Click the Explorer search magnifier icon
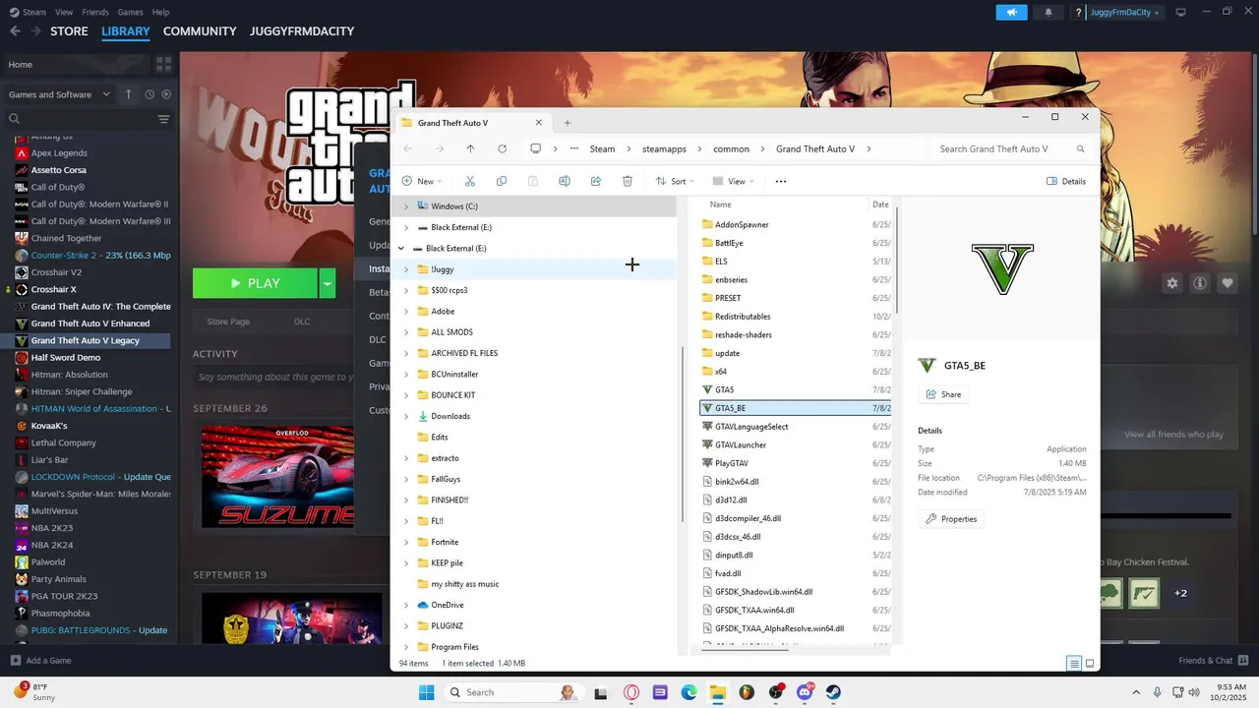This screenshot has height=708, width=1259. click(1081, 148)
